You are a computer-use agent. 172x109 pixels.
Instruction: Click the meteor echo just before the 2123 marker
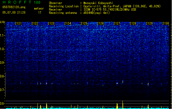click(x=46, y=83)
